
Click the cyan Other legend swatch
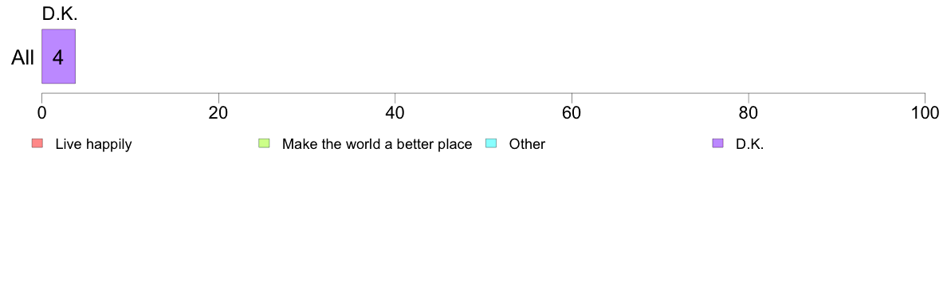click(x=491, y=143)
